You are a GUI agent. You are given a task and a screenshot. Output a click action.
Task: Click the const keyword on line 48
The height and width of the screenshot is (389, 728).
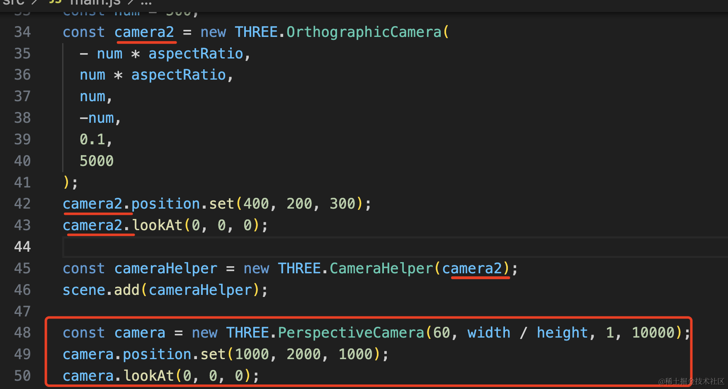(84, 333)
